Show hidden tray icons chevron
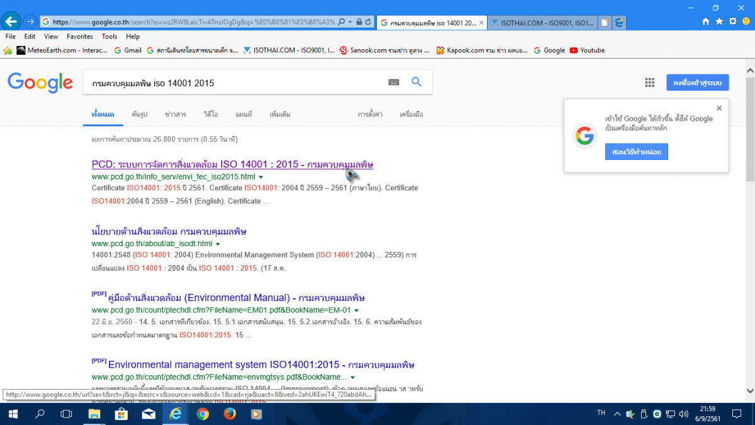The image size is (755, 425). (617, 414)
